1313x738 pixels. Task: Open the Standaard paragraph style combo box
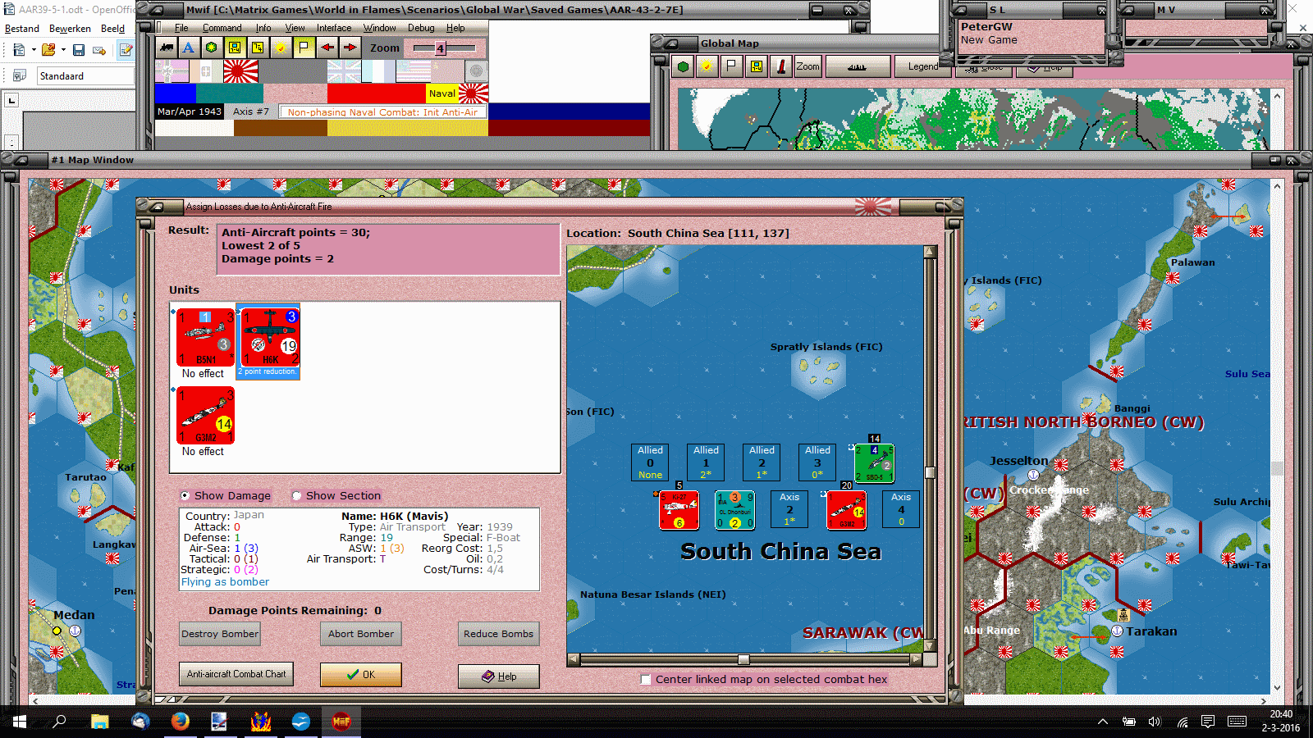(85, 75)
